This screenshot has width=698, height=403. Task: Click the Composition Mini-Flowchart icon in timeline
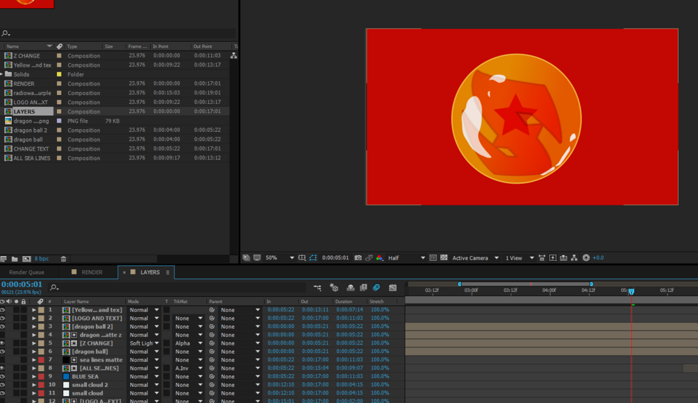click(317, 288)
